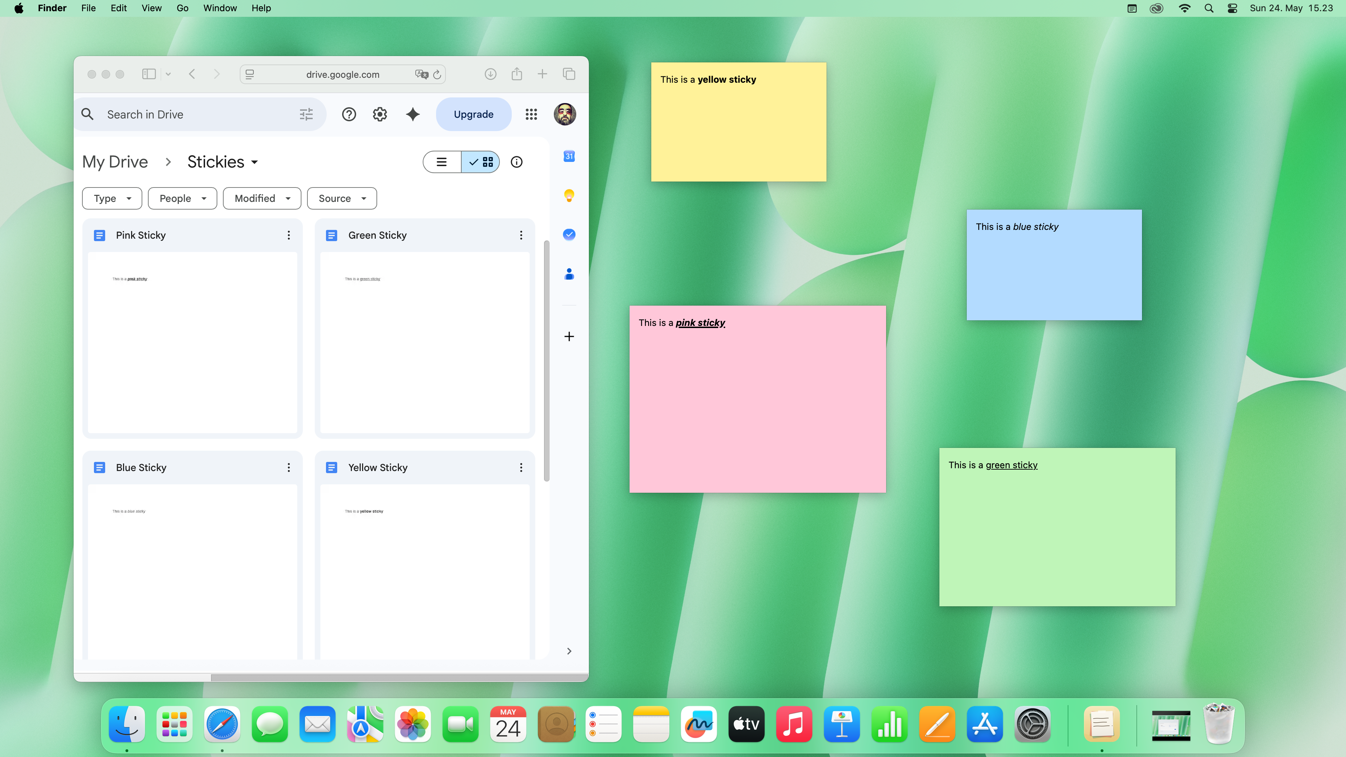Click the Green Sticky document preview
The image size is (1346, 757).
tap(425, 343)
